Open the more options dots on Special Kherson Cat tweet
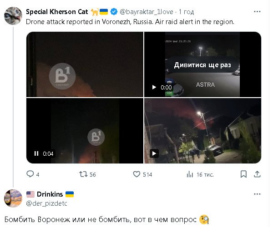The height and width of the screenshot is (227, 273). coord(257,12)
